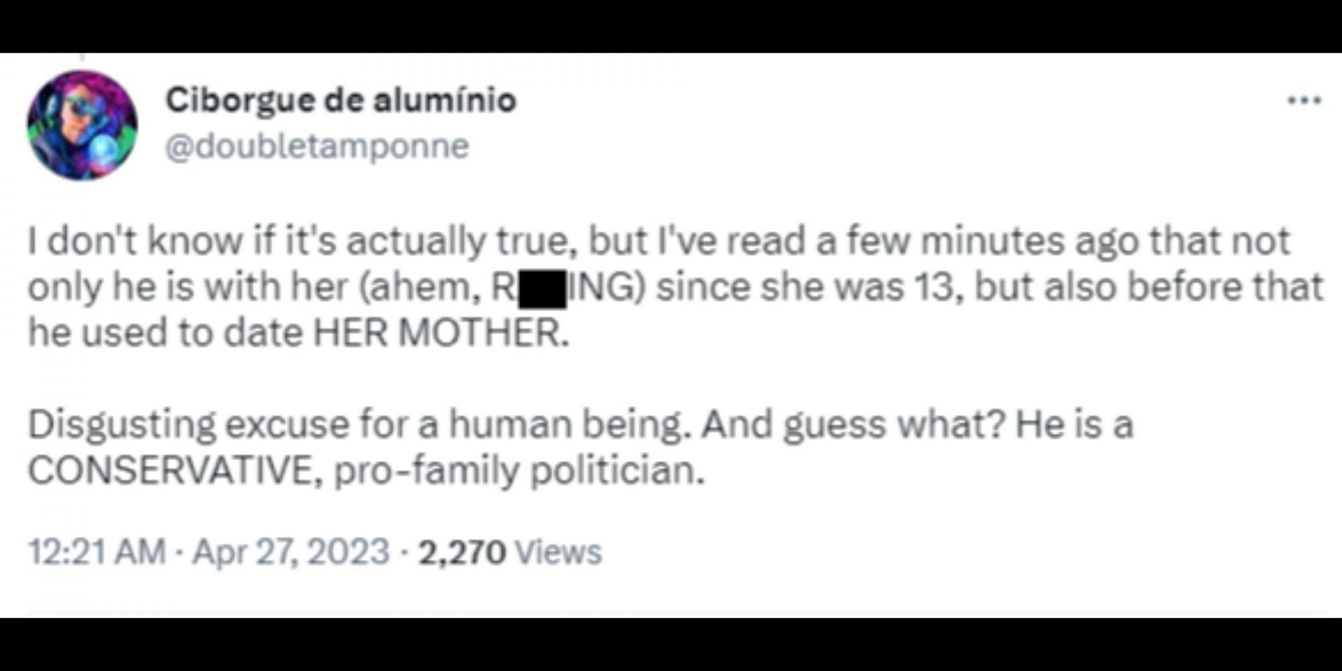The height and width of the screenshot is (671, 1342).
Task: Click the words "he used to date"
Action: [x=166, y=333]
